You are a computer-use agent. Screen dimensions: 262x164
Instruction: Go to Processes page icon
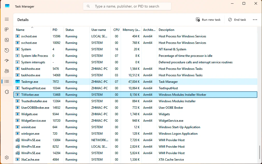7,30
